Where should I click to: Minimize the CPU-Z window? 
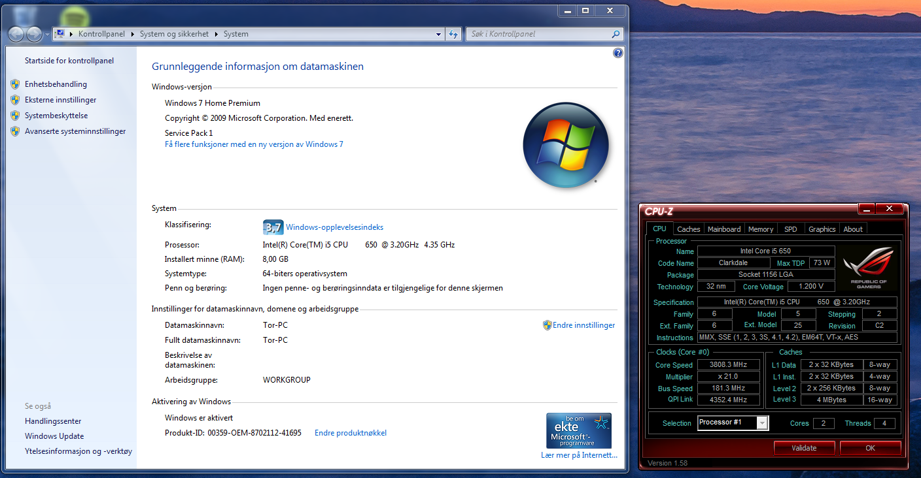click(x=866, y=210)
